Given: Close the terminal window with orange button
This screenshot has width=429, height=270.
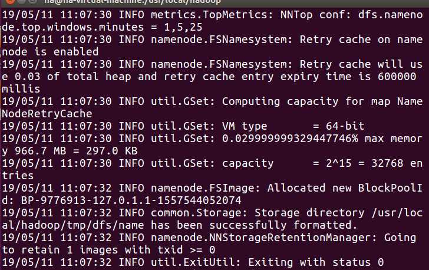Looking at the screenshot, I should coord(11,1).
